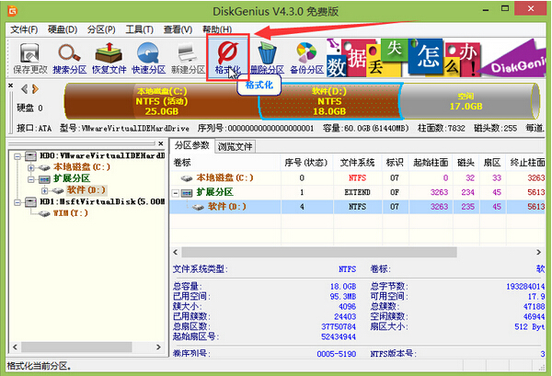Click the volume serial 0005-5190 value
The width and height of the screenshot is (552, 376).
[x=337, y=354]
